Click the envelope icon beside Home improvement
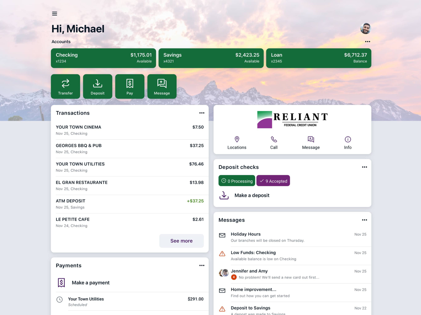Image resolution: width=421 pixels, height=315 pixels. (222, 291)
